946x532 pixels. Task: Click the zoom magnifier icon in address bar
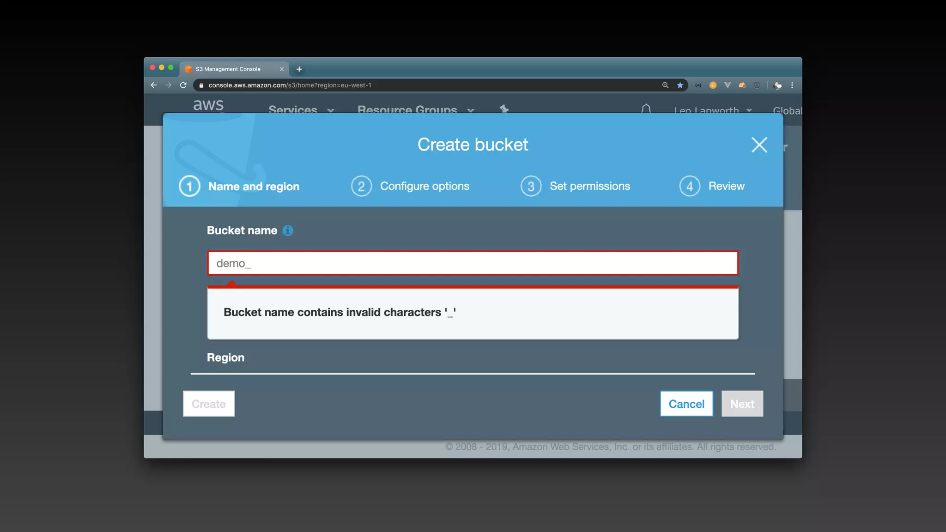coord(665,85)
